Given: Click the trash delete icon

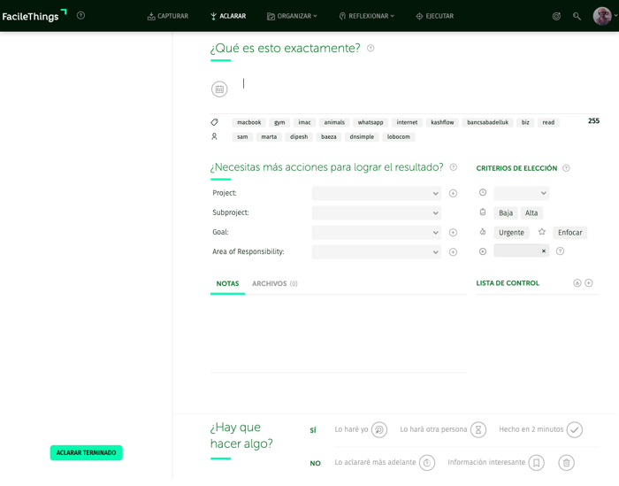Looking at the screenshot, I should pyautogui.click(x=566, y=462).
